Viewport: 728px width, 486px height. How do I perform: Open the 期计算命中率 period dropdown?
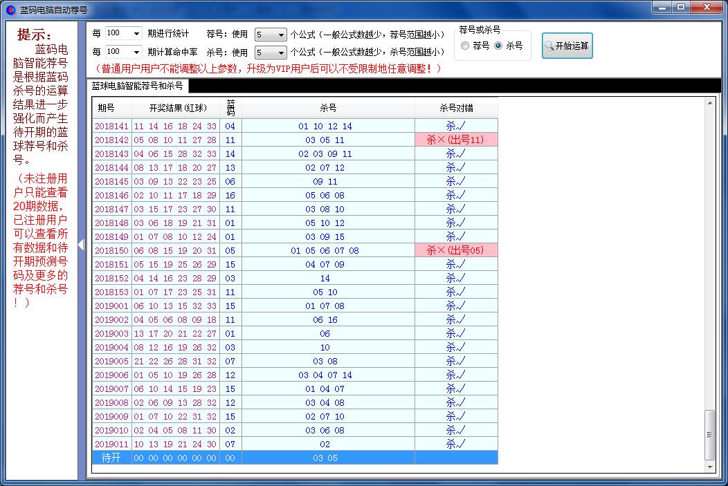click(x=136, y=51)
